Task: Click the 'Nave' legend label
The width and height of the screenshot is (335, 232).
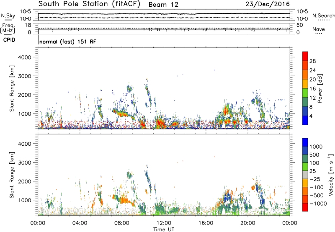Action: pyautogui.click(x=318, y=29)
